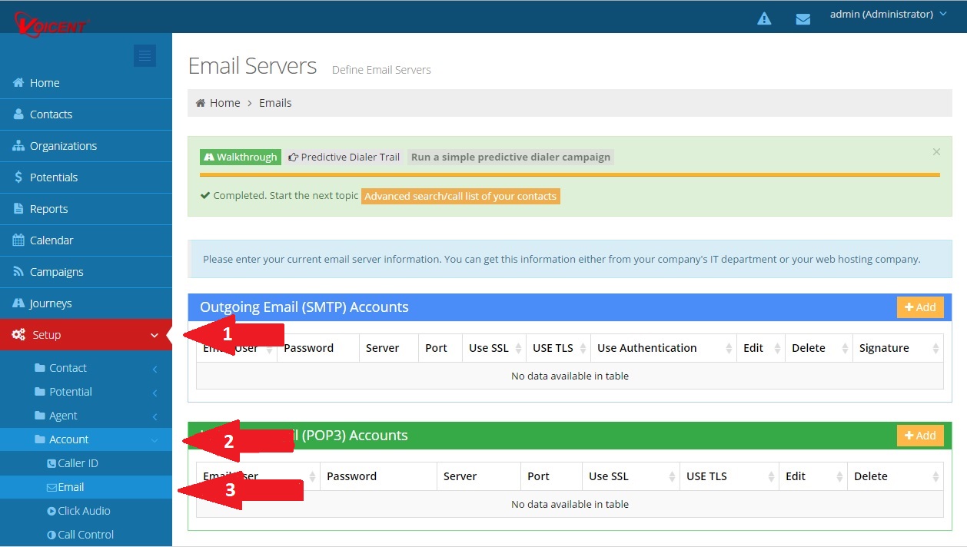Sort SMTP accounts by Email User column
This screenshot has height=547, width=967.
click(231, 348)
